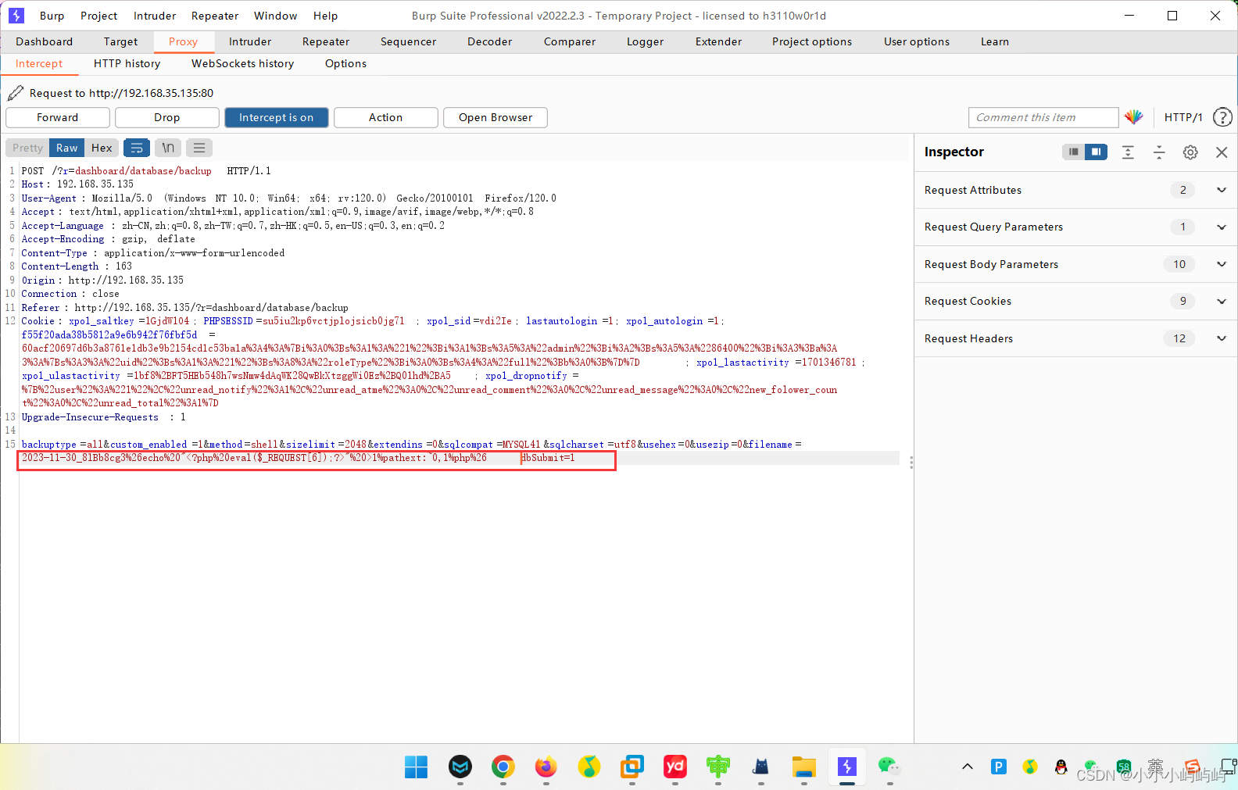Image resolution: width=1238 pixels, height=790 pixels.
Task: Toggle the Intercept is on button
Action: 277,117
